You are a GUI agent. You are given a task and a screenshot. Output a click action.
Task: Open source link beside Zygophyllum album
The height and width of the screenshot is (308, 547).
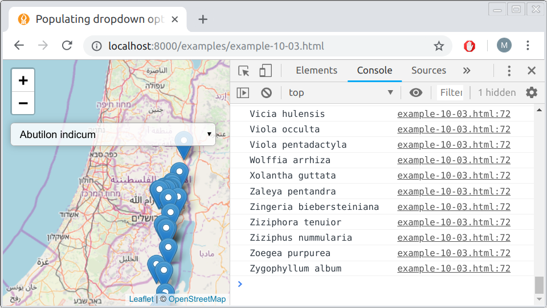click(x=454, y=269)
